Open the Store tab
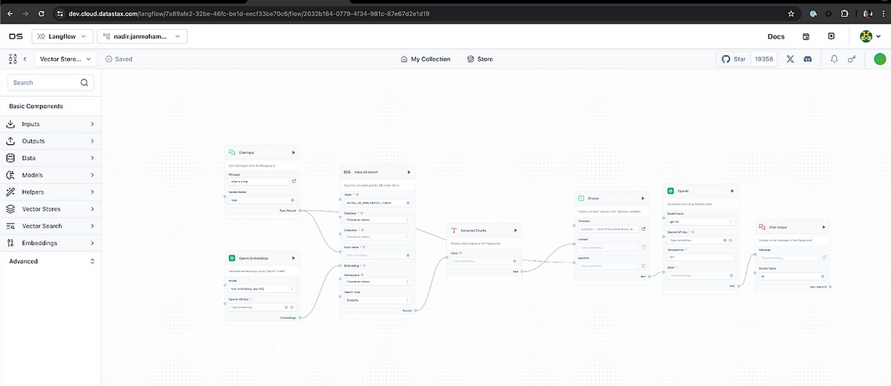Viewport: 891px width, 386px height. (x=480, y=59)
